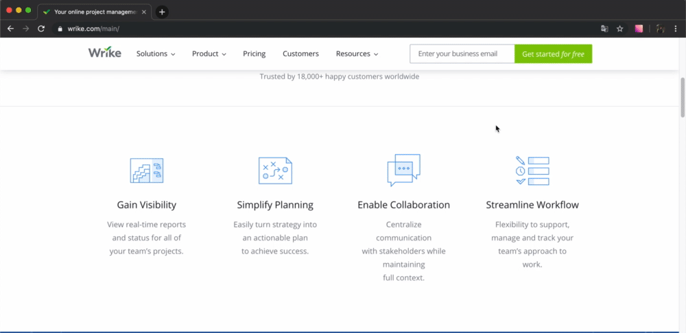This screenshot has width=686, height=333.
Task: Click the business email input field
Action: click(462, 54)
